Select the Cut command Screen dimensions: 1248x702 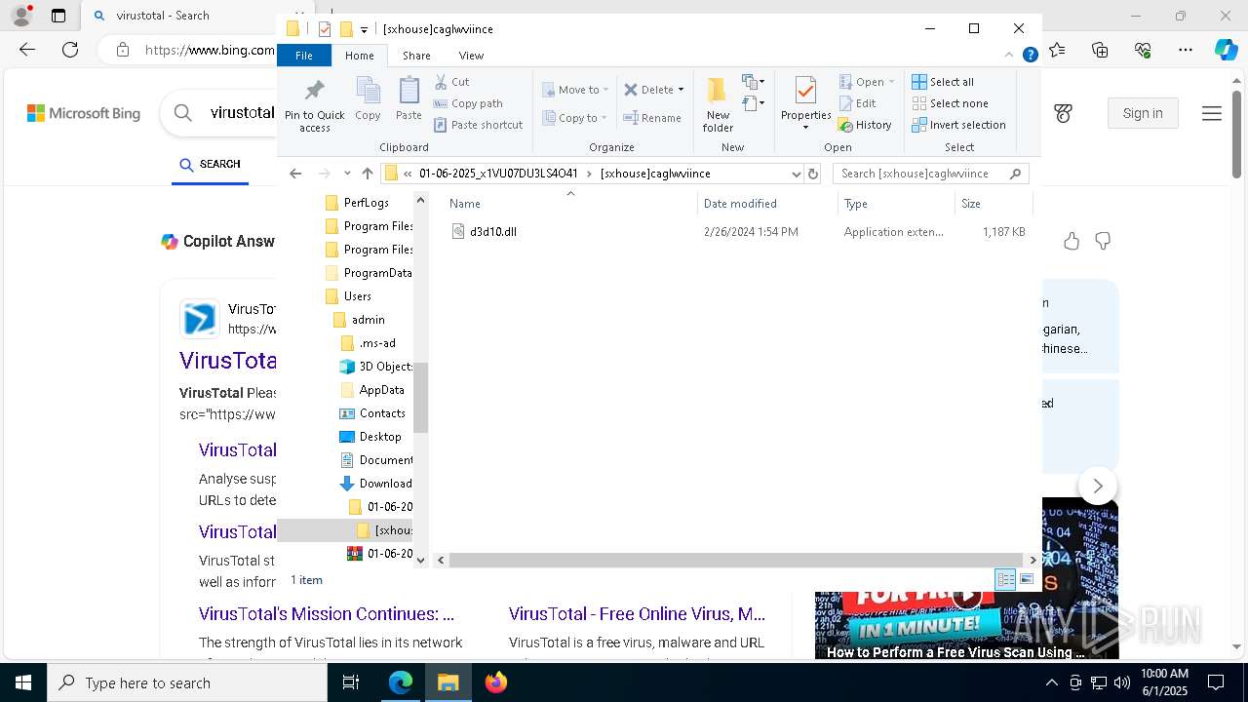[451, 82]
